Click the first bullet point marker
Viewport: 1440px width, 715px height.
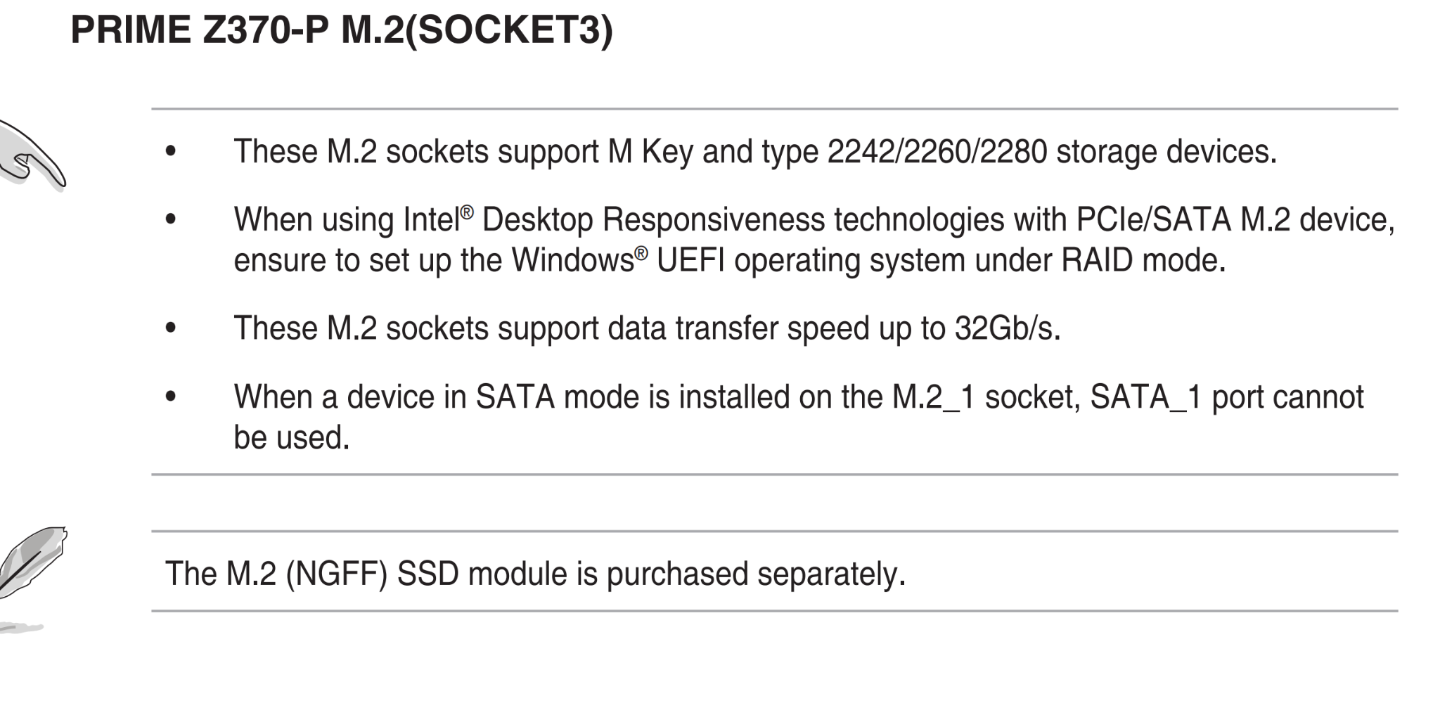pyautogui.click(x=170, y=151)
